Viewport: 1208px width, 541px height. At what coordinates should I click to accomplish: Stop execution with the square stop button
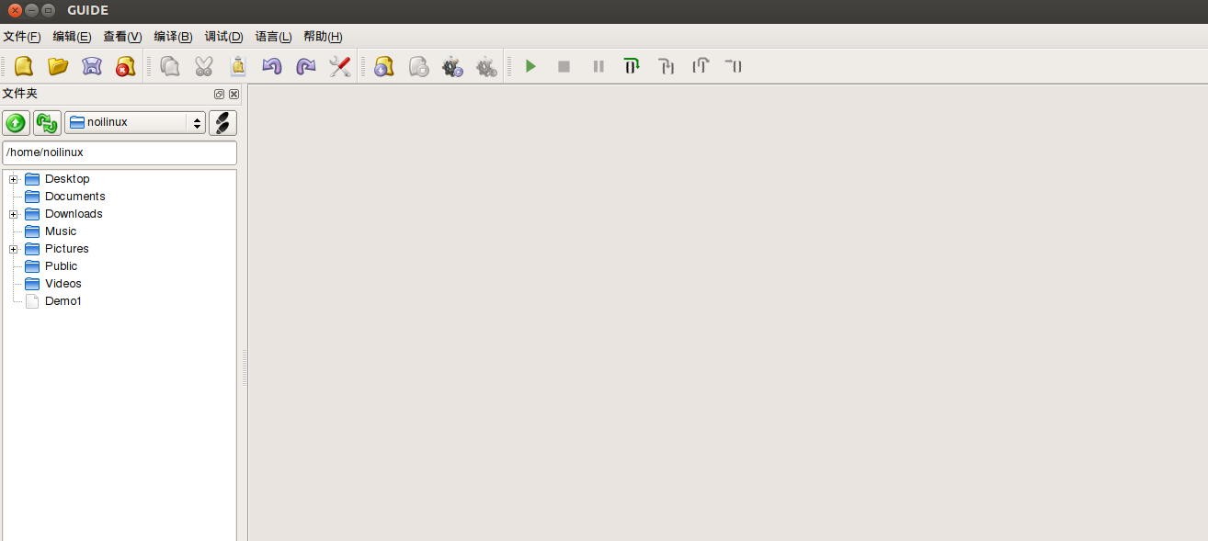(564, 66)
